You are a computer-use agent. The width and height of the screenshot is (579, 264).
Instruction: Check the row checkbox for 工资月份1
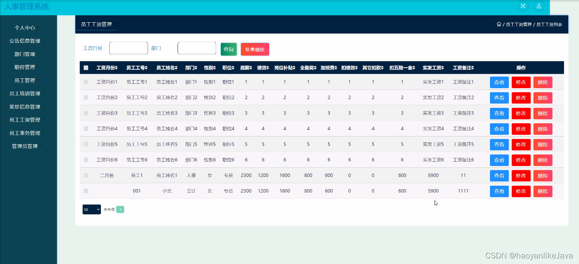click(x=86, y=82)
